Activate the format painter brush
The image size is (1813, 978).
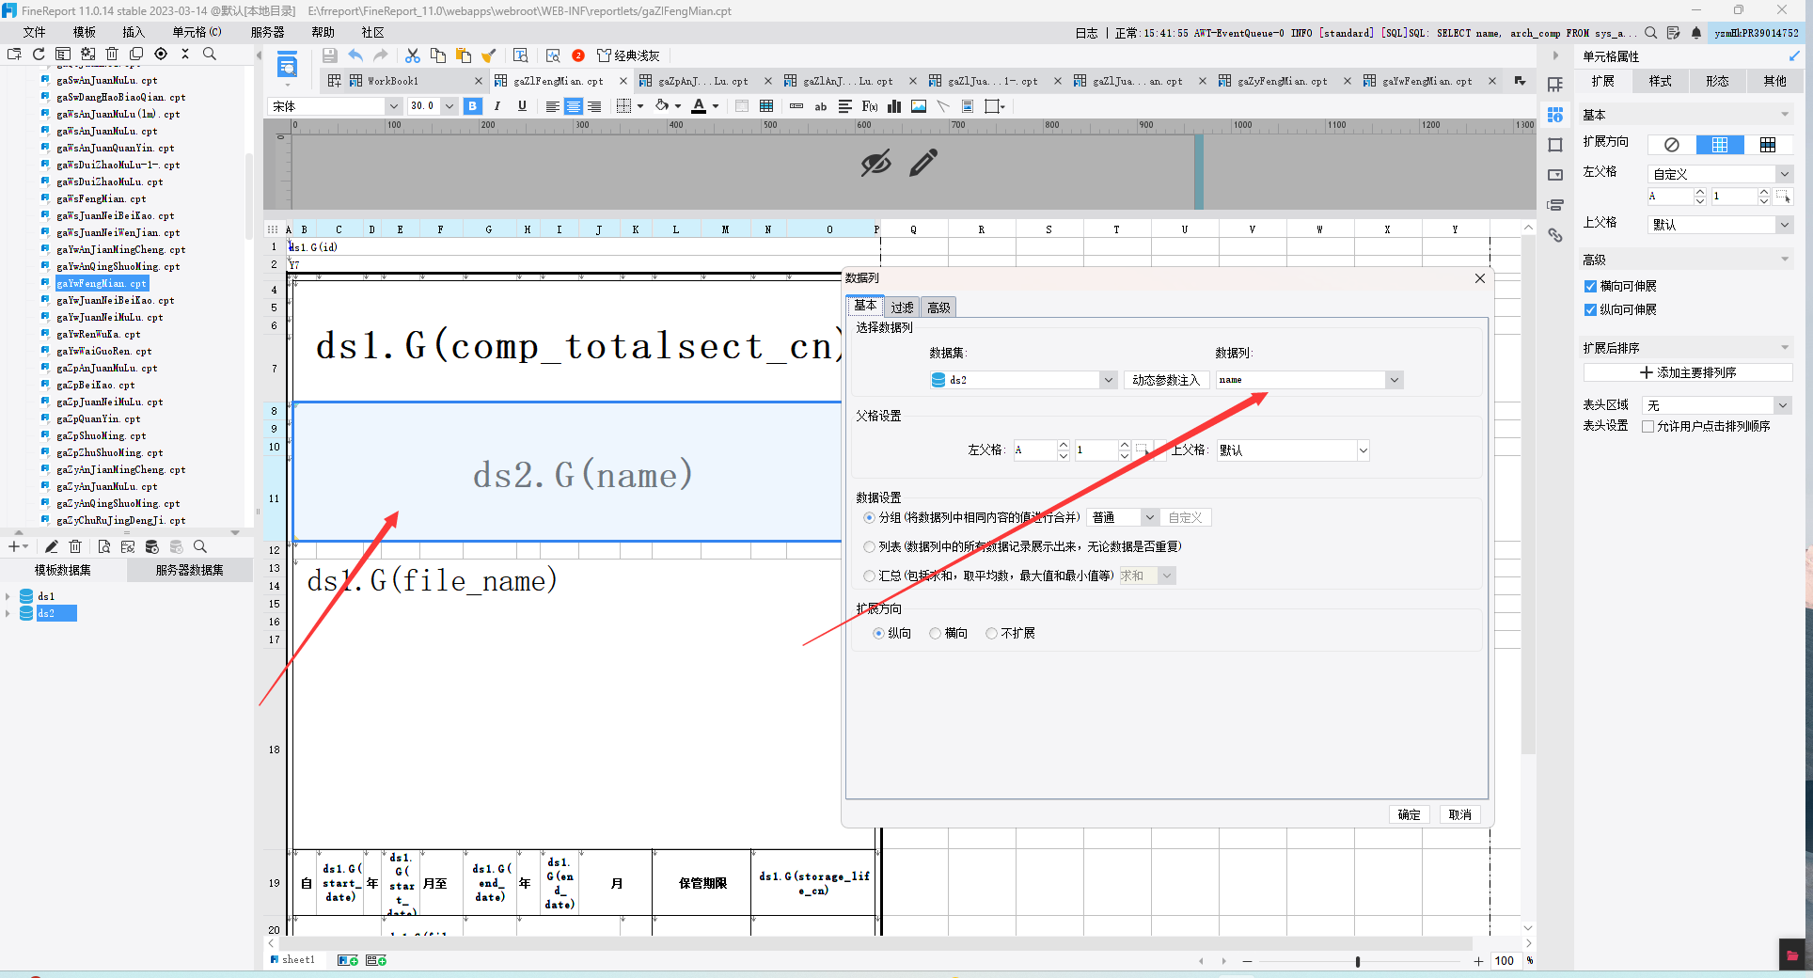pyautogui.click(x=489, y=55)
